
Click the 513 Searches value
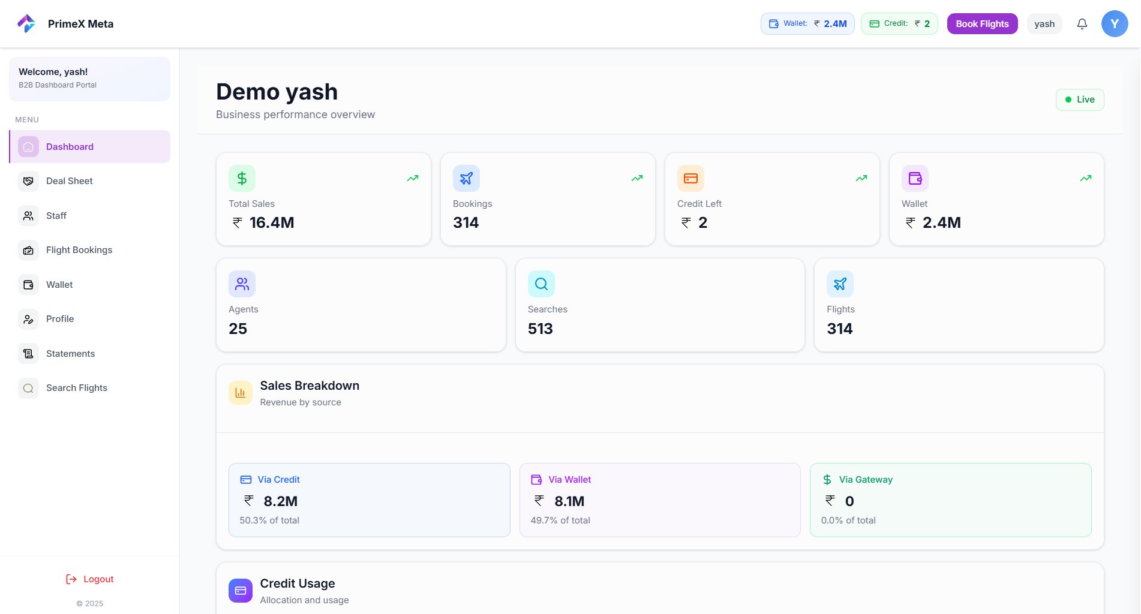coord(541,329)
